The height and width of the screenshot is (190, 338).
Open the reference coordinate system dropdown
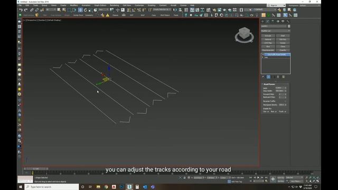[104, 9]
